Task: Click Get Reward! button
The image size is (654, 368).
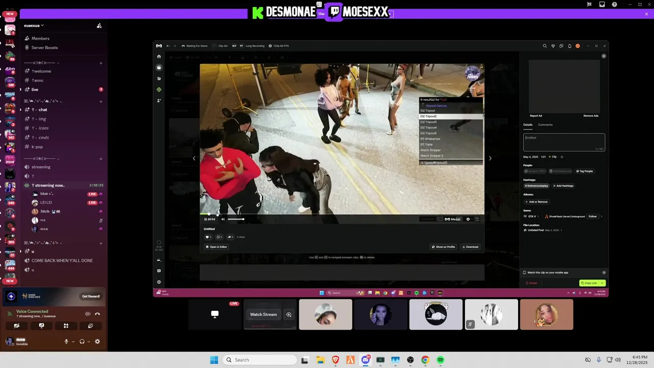Action: click(x=91, y=296)
